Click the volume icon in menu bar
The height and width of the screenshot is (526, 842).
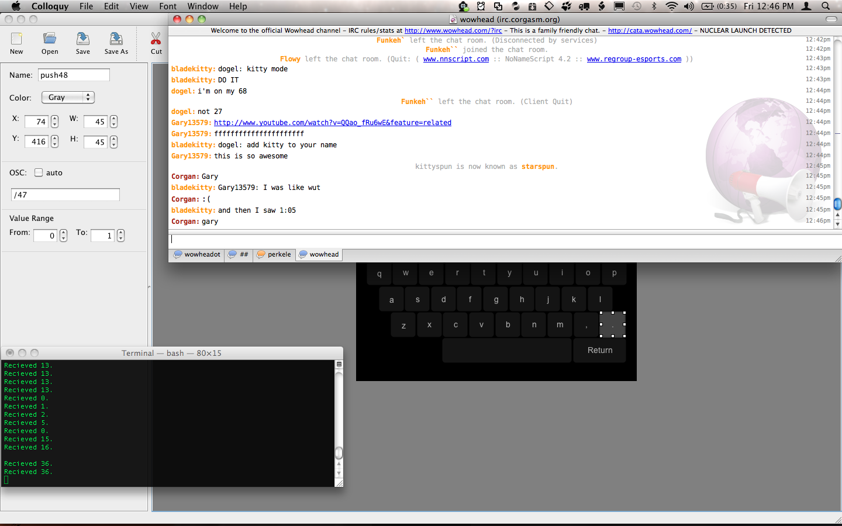pyautogui.click(x=689, y=6)
